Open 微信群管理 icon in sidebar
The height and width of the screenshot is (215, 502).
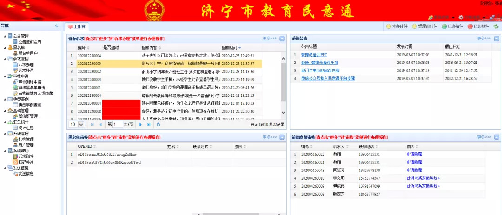point(15,116)
